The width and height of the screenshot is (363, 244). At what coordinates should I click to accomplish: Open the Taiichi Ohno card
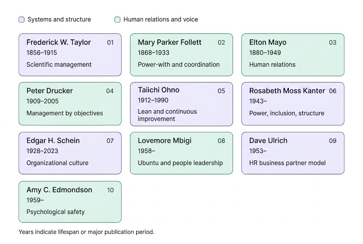point(181,104)
